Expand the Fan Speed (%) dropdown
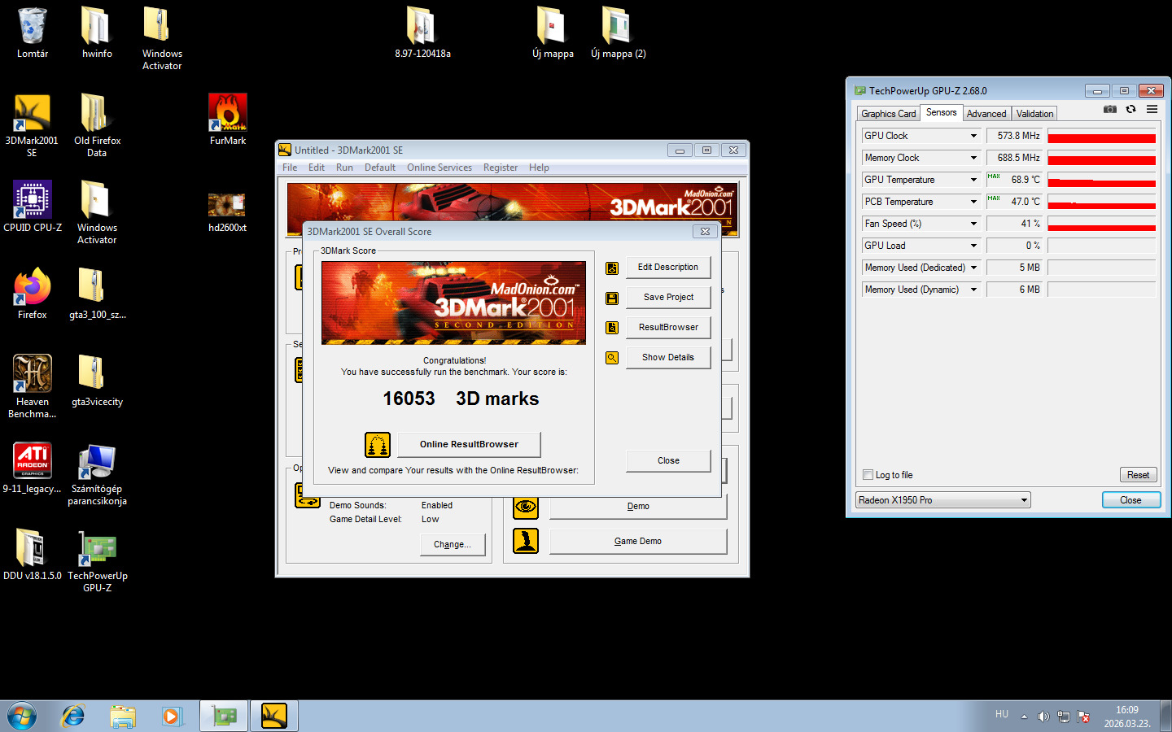The height and width of the screenshot is (732, 1172). click(973, 224)
